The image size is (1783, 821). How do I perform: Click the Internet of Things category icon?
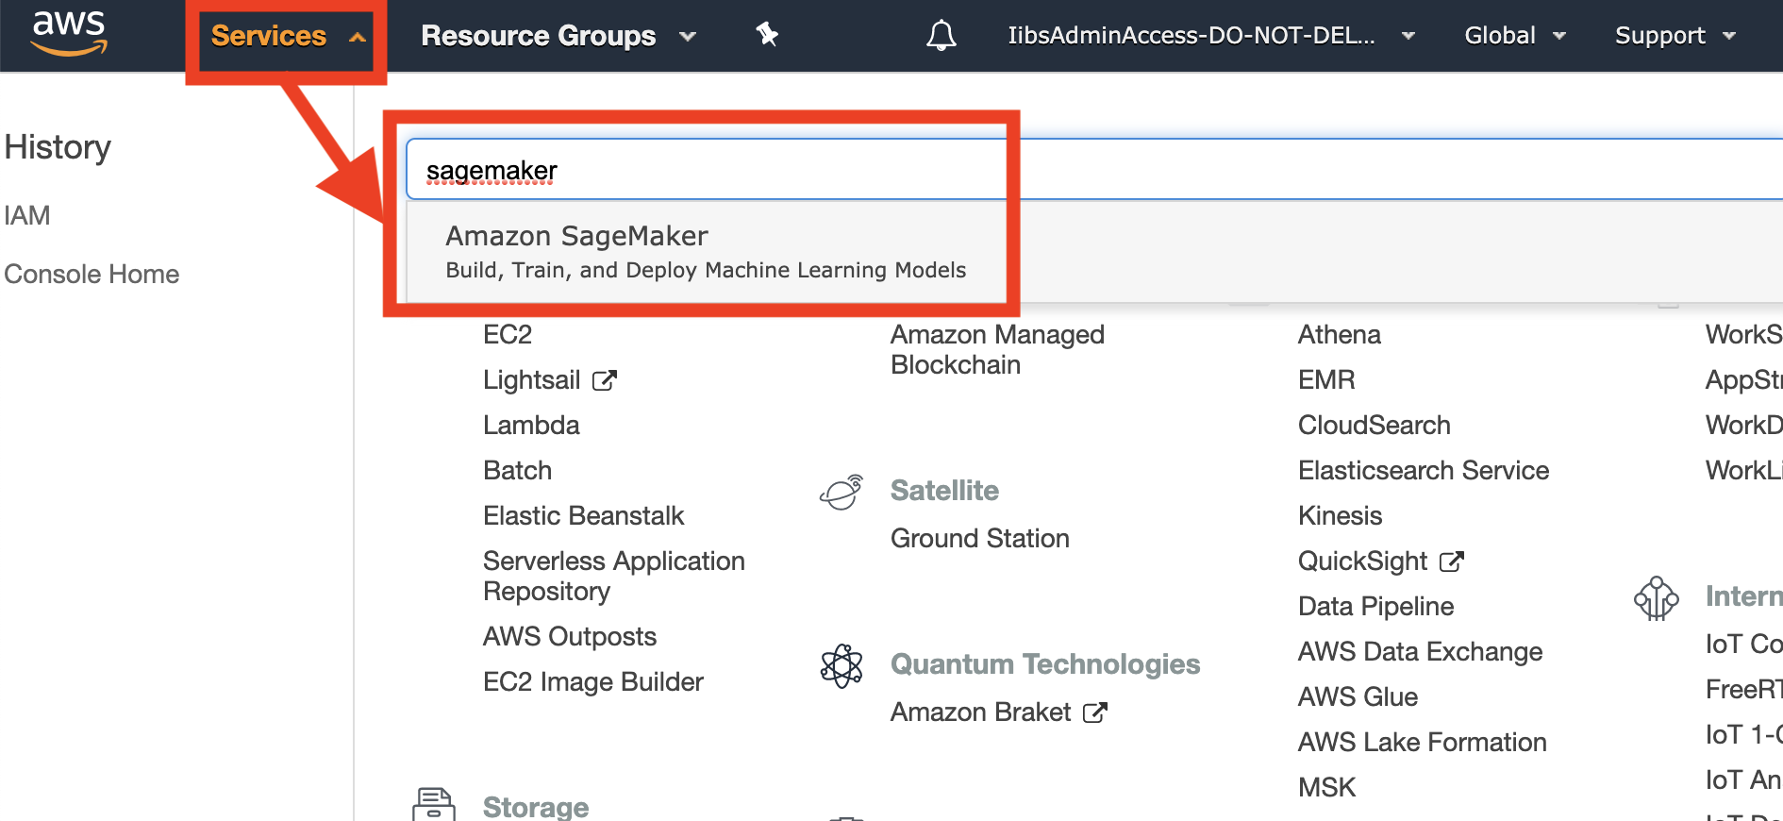1656,598
